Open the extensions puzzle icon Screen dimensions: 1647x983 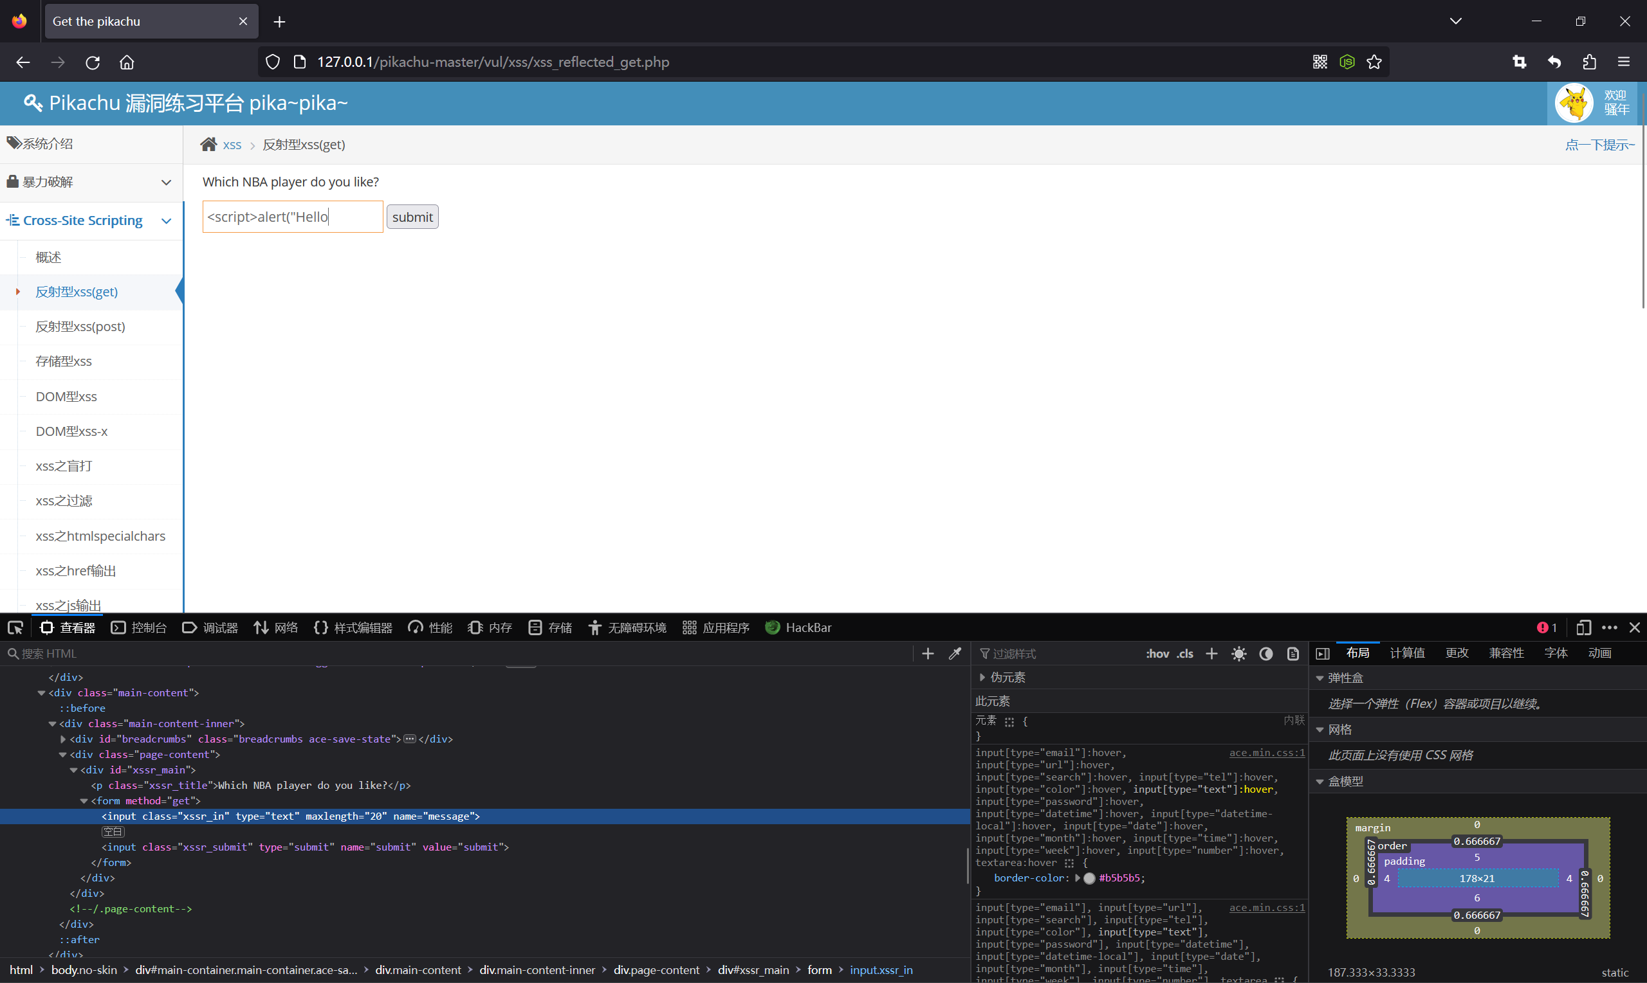click(1588, 62)
